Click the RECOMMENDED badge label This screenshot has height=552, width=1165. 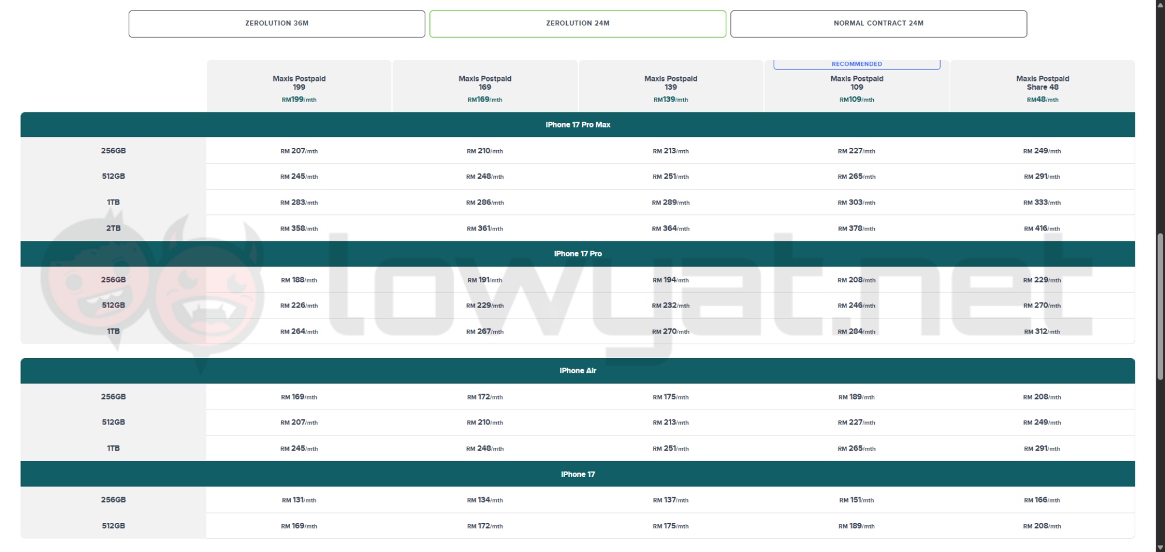point(856,64)
